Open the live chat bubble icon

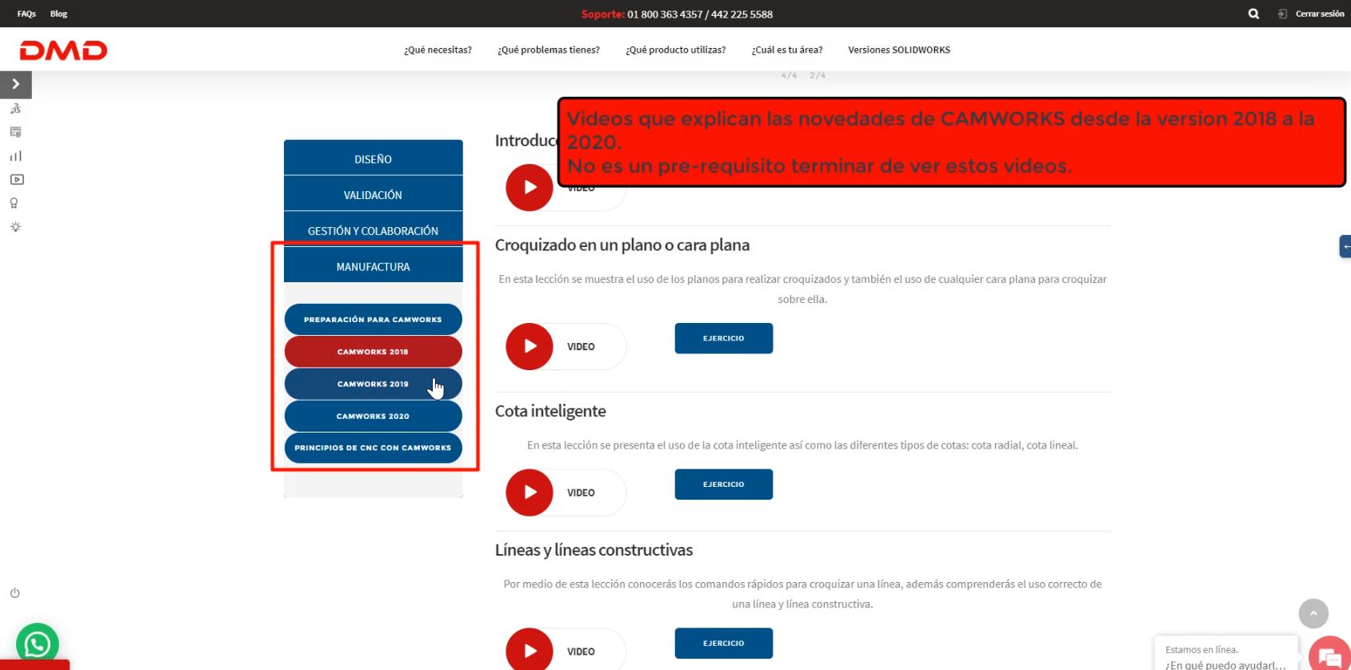point(1329,656)
